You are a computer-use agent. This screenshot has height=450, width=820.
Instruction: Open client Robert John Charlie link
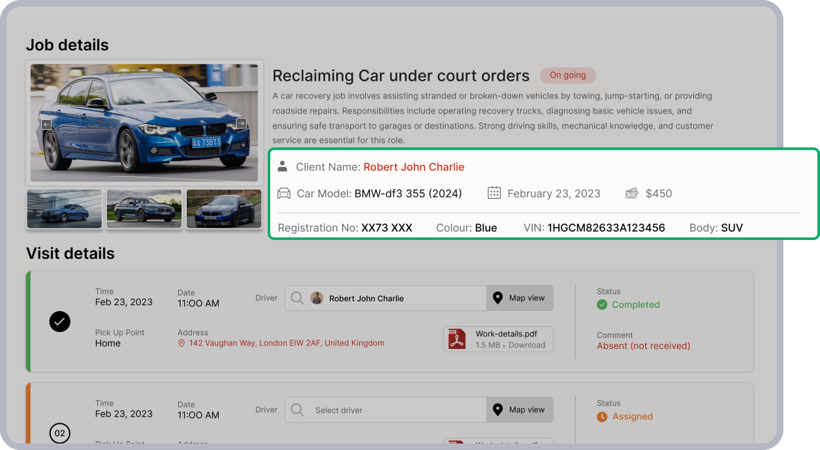click(414, 167)
